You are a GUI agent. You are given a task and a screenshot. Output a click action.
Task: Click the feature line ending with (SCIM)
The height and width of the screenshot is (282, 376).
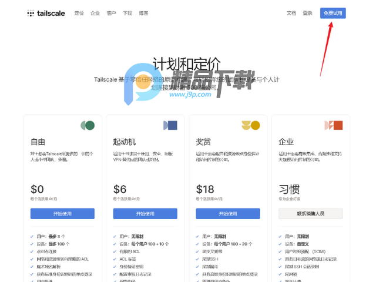(305, 251)
